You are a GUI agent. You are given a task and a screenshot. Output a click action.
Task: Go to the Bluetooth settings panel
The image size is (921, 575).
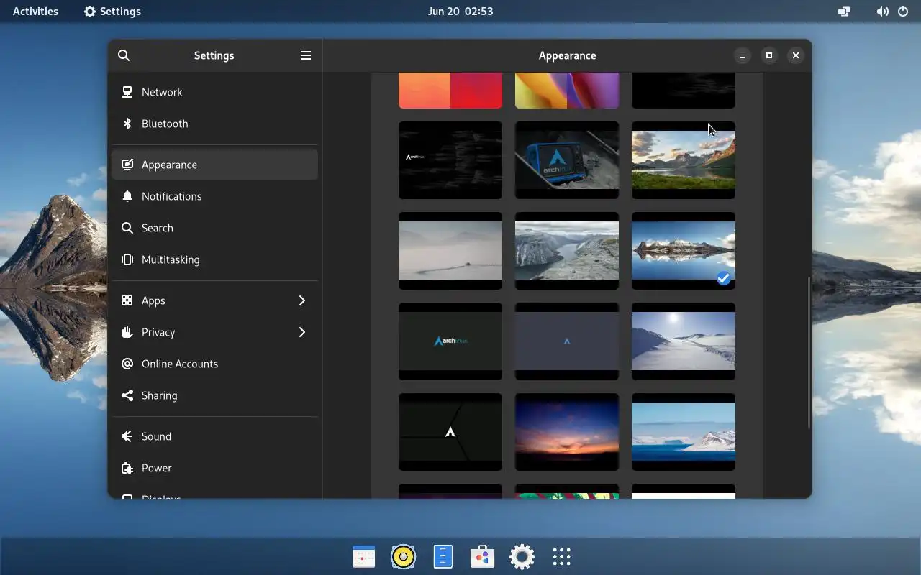pyautogui.click(x=214, y=124)
